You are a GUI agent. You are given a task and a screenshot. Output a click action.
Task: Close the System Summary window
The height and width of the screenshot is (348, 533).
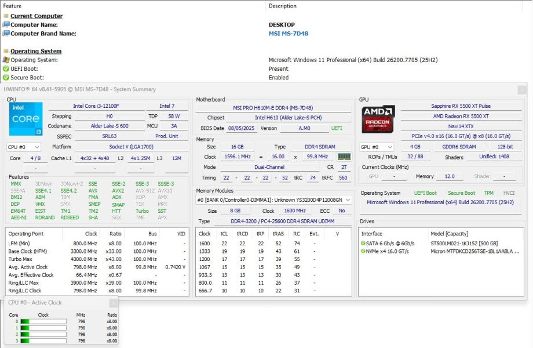tap(522, 90)
